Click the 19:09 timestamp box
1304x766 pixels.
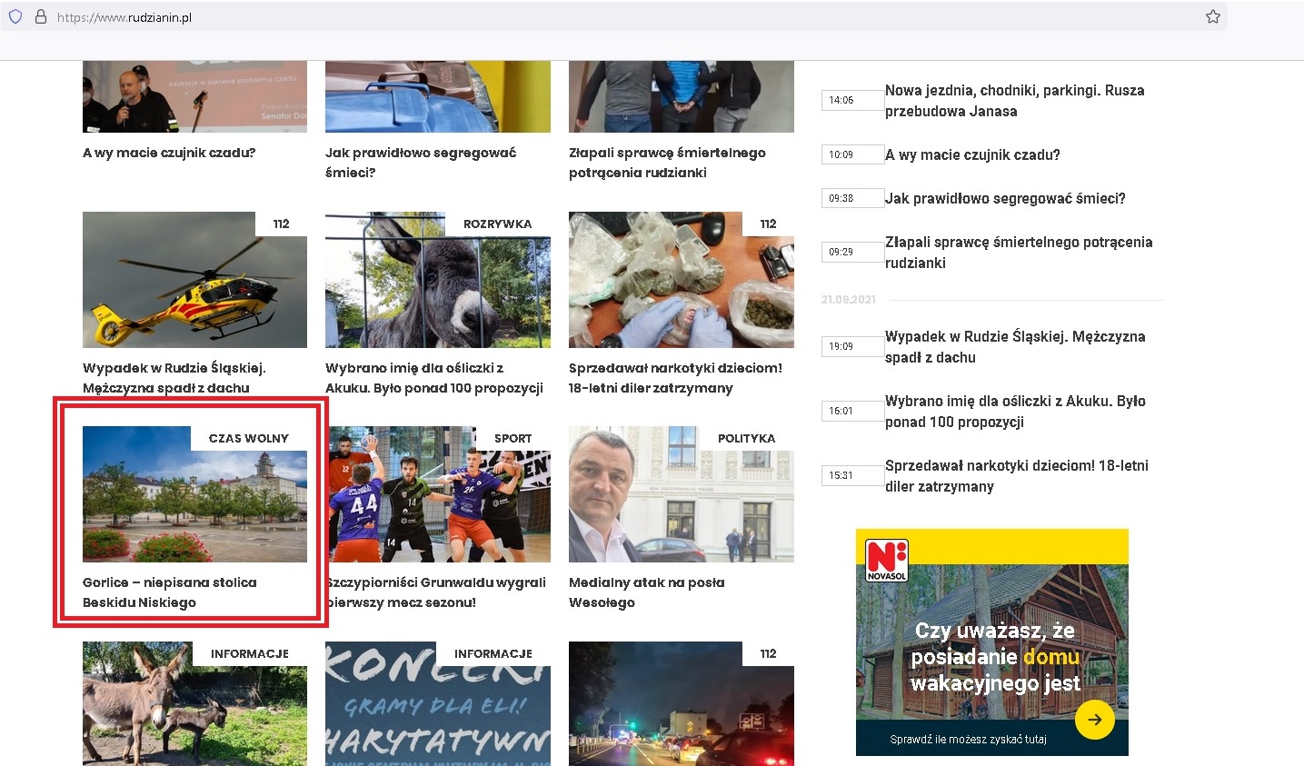click(852, 346)
